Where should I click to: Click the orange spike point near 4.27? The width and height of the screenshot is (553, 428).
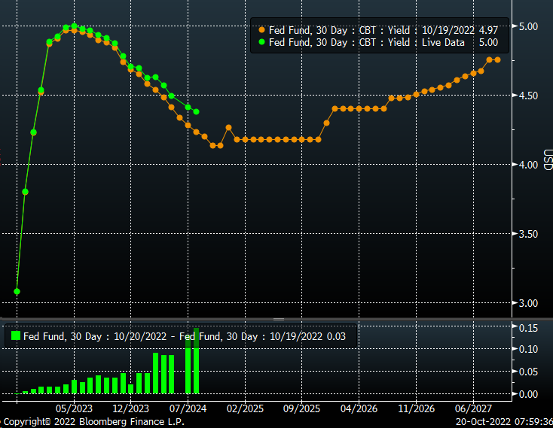click(x=228, y=127)
